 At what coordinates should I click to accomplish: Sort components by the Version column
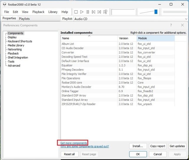127,38
